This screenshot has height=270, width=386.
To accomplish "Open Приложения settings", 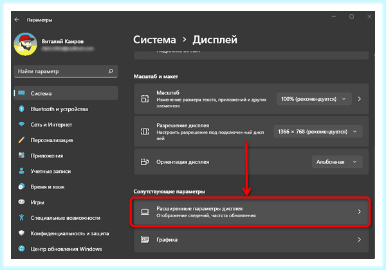I will pyautogui.click(x=66, y=156).
